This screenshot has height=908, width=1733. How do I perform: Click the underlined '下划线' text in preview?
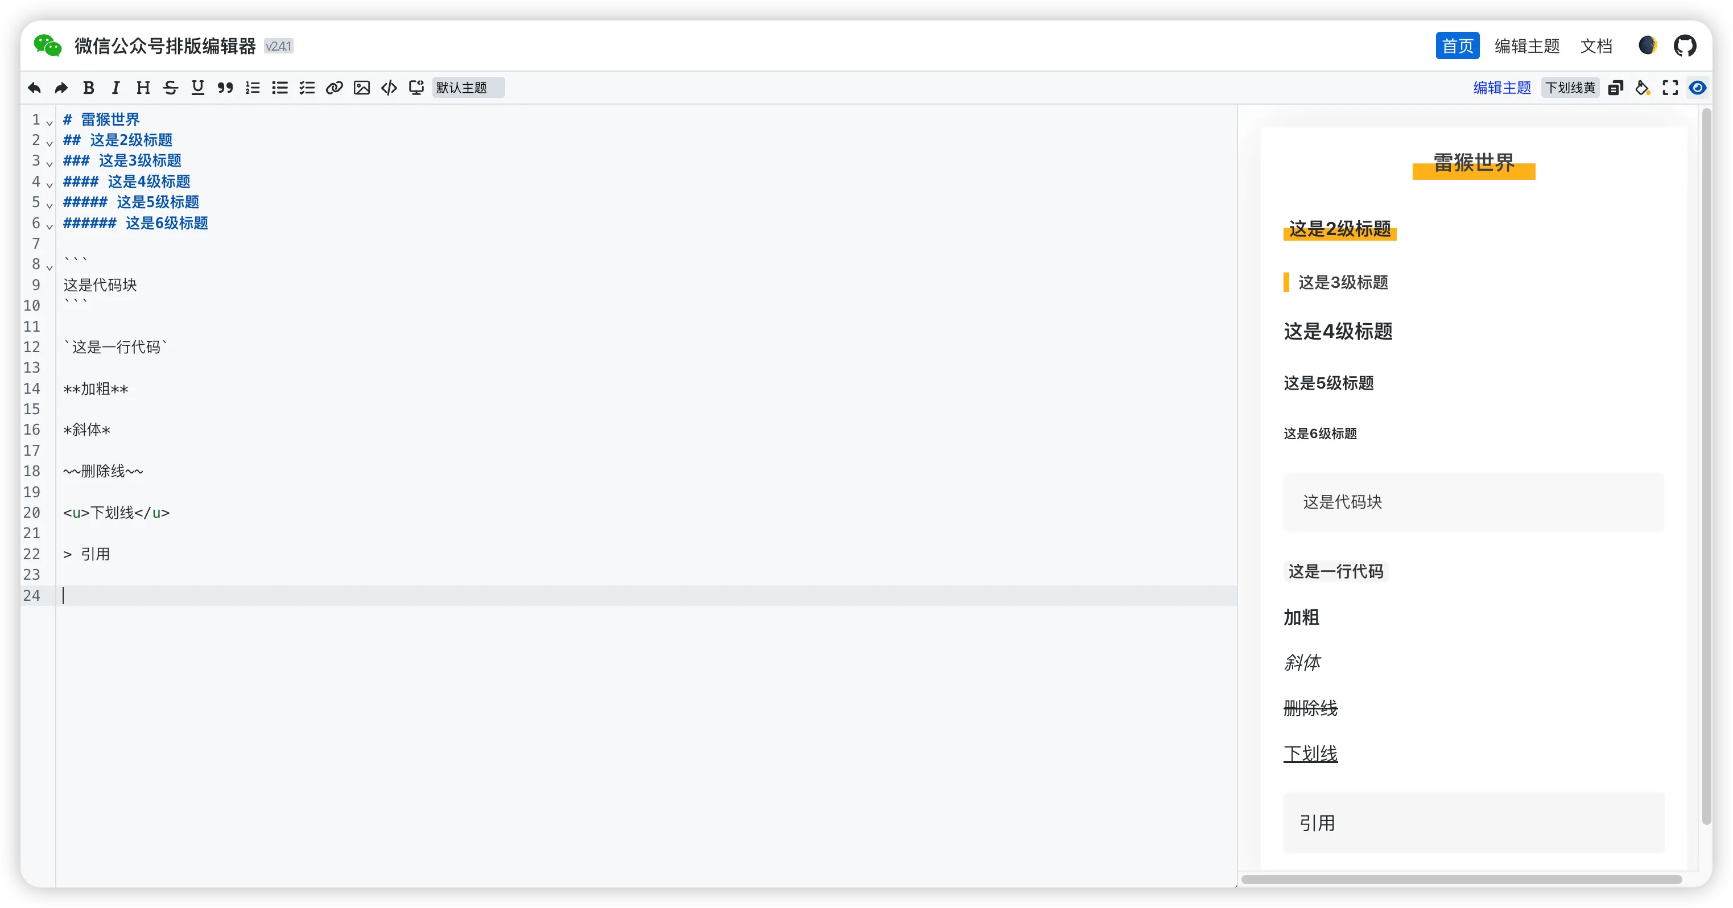pyautogui.click(x=1310, y=754)
